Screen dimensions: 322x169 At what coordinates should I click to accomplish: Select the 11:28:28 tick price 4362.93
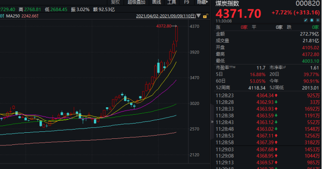pyautogui.click(x=265, y=102)
